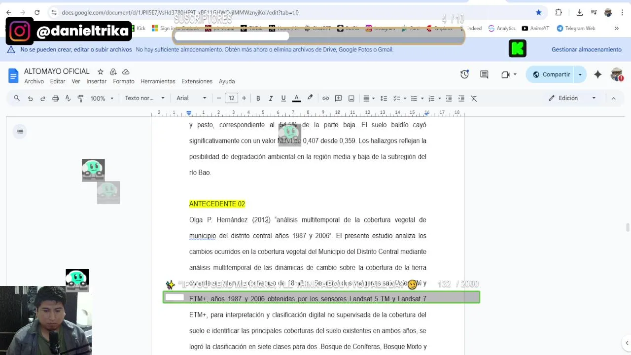631x355 pixels.
Task: Add a comment from the toolbar
Action: pyautogui.click(x=338, y=98)
